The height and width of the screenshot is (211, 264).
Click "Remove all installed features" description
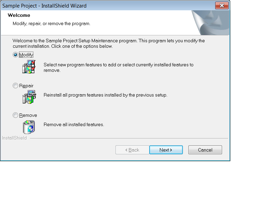click(74, 124)
